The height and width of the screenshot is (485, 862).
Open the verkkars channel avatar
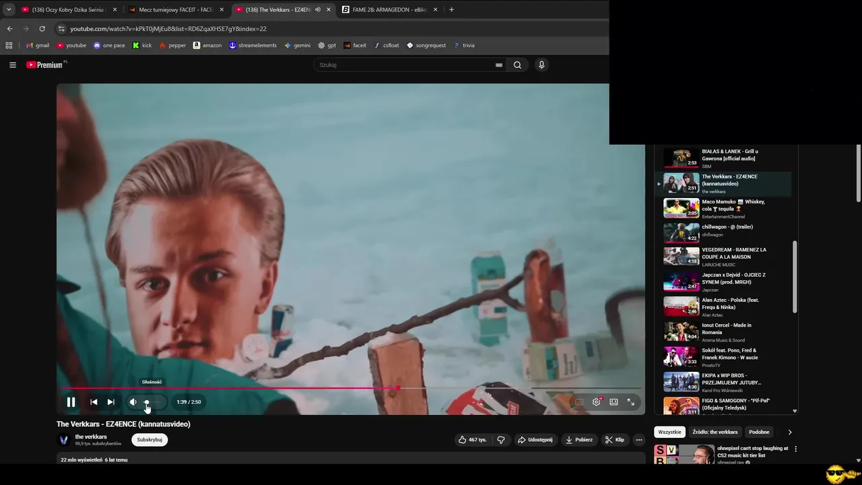[x=64, y=440]
